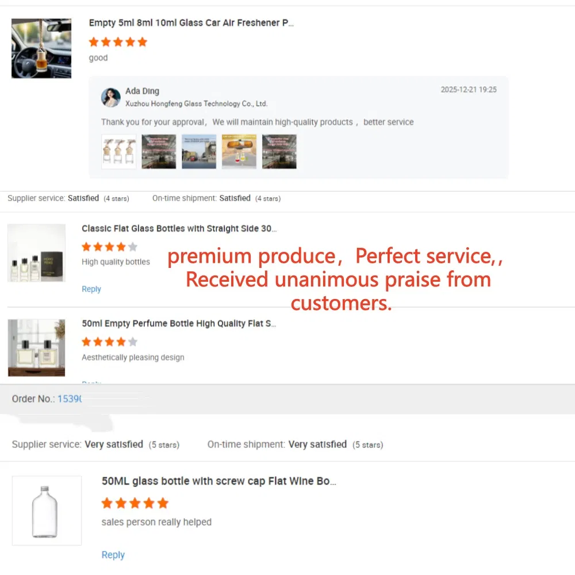Viewport: 575px width, 575px height.
Task: Click the Classic Flat Glass Bottles thumbnail
Action: [x=36, y=253]
